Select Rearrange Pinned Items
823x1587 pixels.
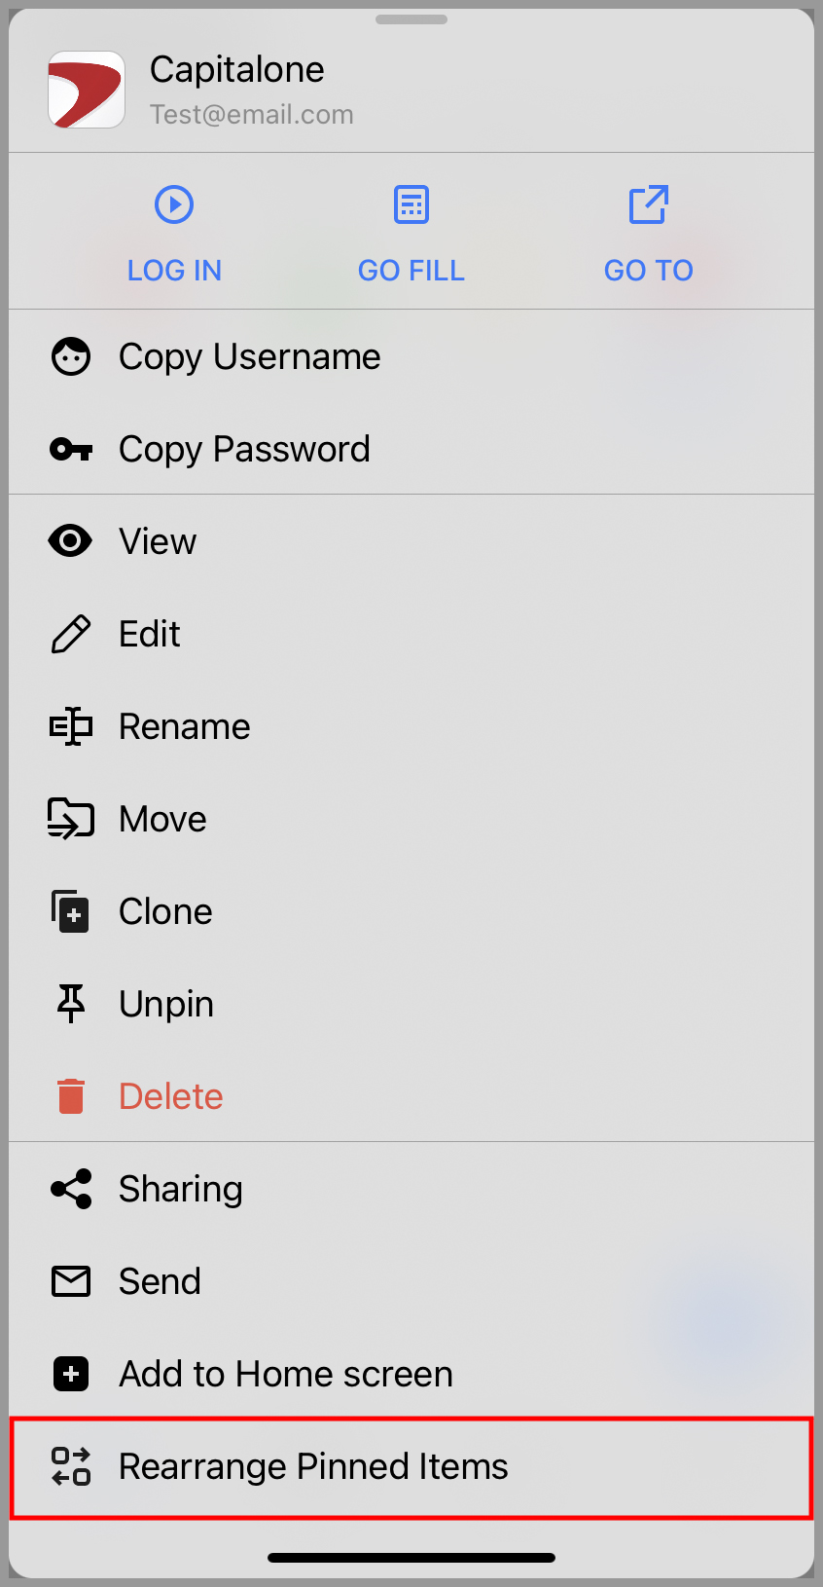(x=411, y=1467)
